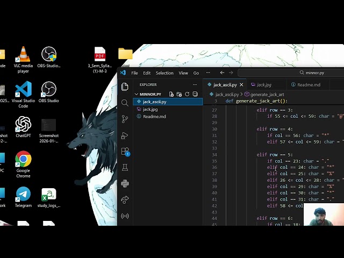Image resolution: width=344 pixels, height=258 pixels.
Task: Open Visual Studio Code desktop shortcut
Action: [23, 95]
